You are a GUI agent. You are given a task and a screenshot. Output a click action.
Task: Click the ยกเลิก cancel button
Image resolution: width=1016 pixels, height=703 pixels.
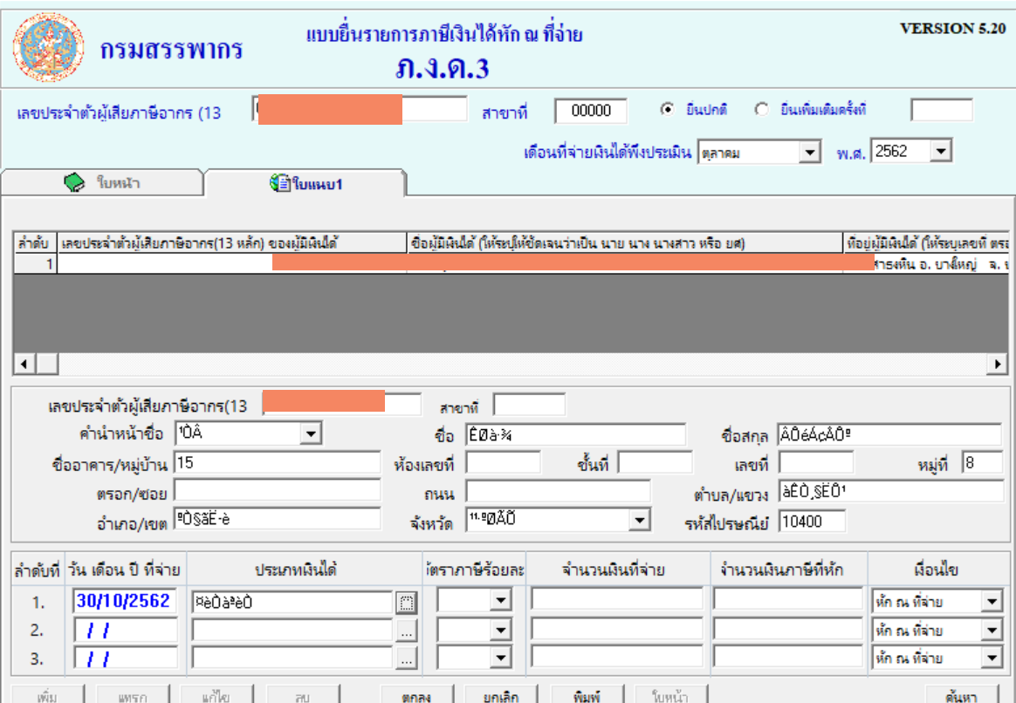click(502, 695)
